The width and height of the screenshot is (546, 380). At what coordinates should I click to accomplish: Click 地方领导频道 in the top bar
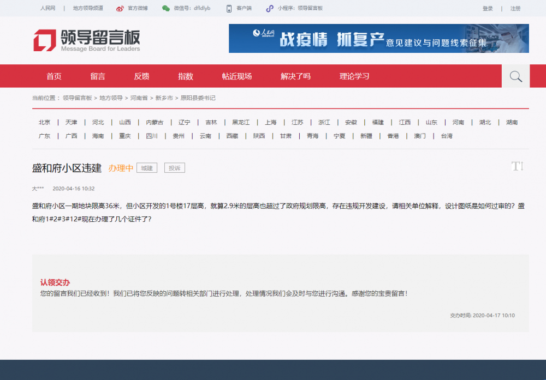pos(89,8)
